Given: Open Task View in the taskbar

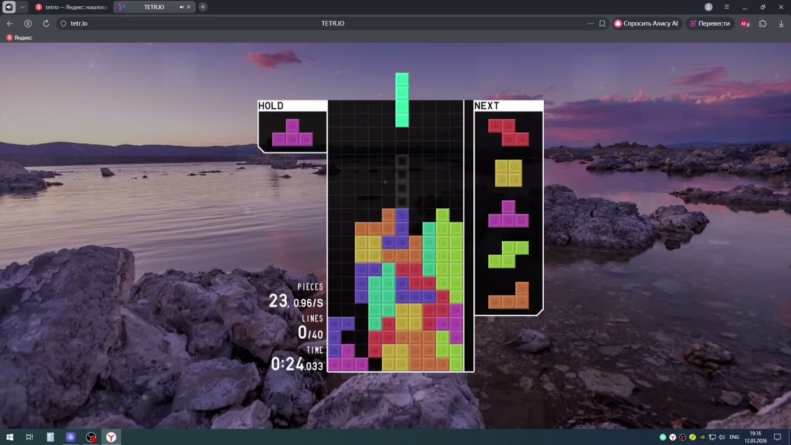Looking at the screenshot, I should (x=29, y=437).
